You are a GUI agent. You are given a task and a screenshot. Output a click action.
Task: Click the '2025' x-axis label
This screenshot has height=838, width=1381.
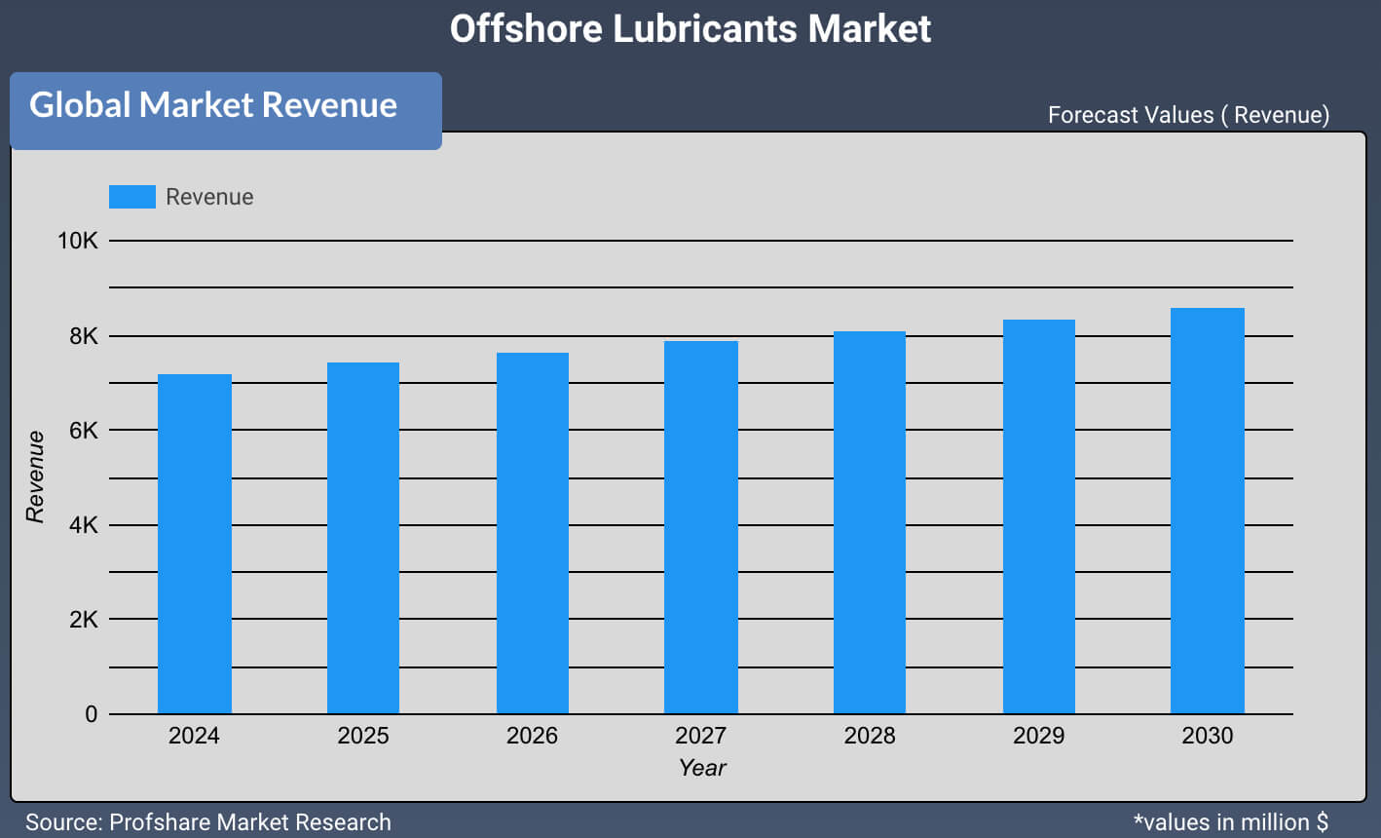pos(363,736)
